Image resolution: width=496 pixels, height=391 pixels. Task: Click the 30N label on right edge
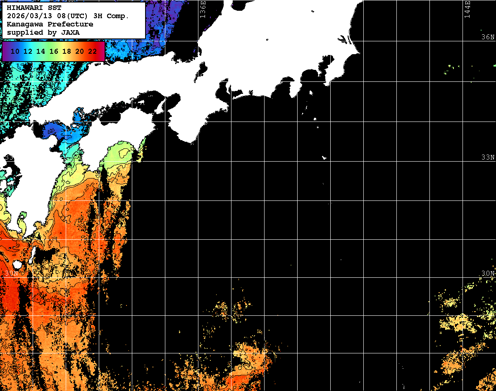(488, 274)
